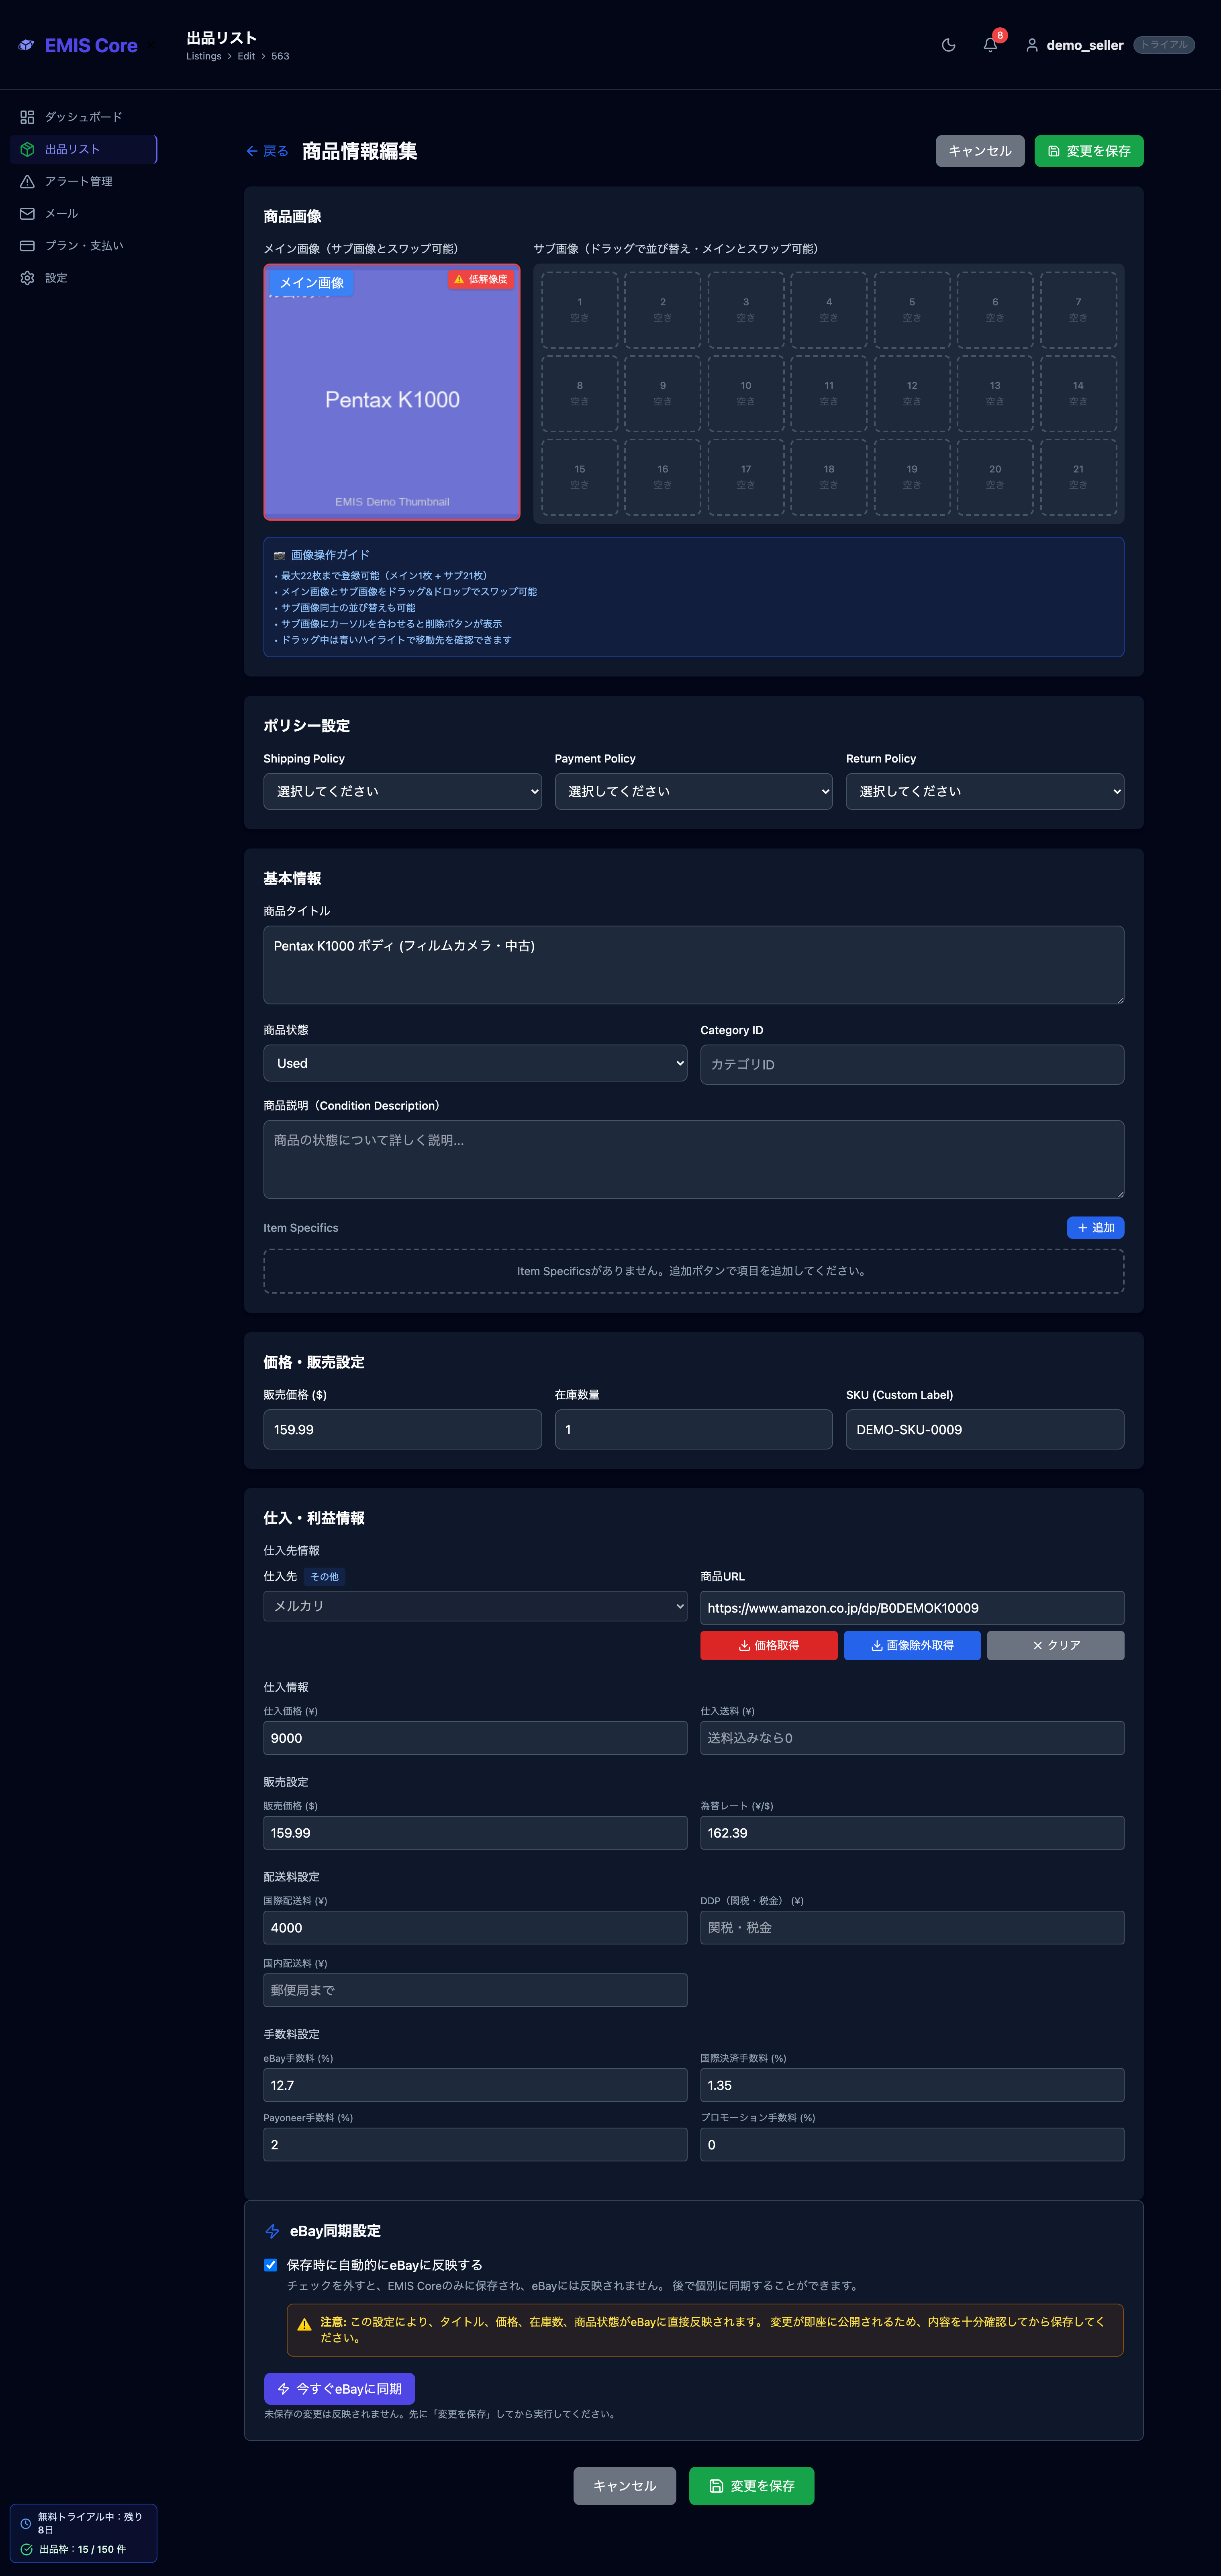Click the blue 画像除外取得 button
Screen dimensions: 1221x2576
pos(912,1645)
